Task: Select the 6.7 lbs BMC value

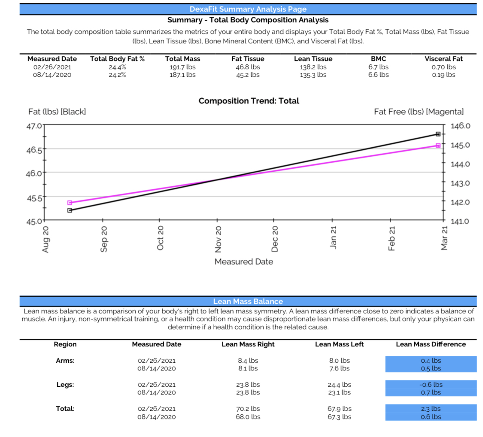Action: [x=378, y=67]
